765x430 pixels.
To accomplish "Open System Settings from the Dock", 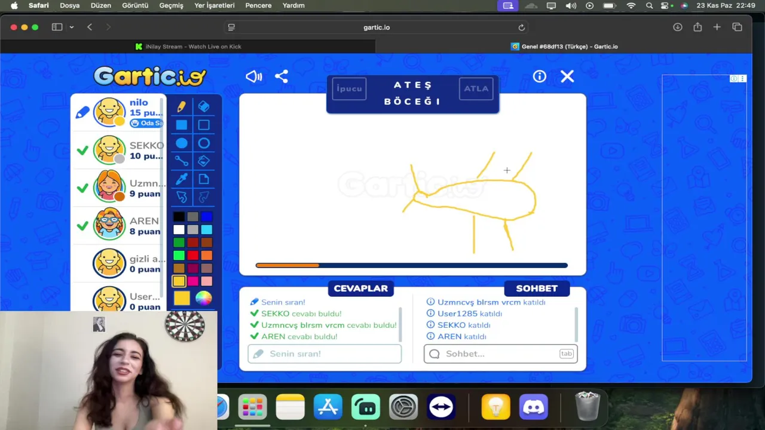I will coord(403,407).
